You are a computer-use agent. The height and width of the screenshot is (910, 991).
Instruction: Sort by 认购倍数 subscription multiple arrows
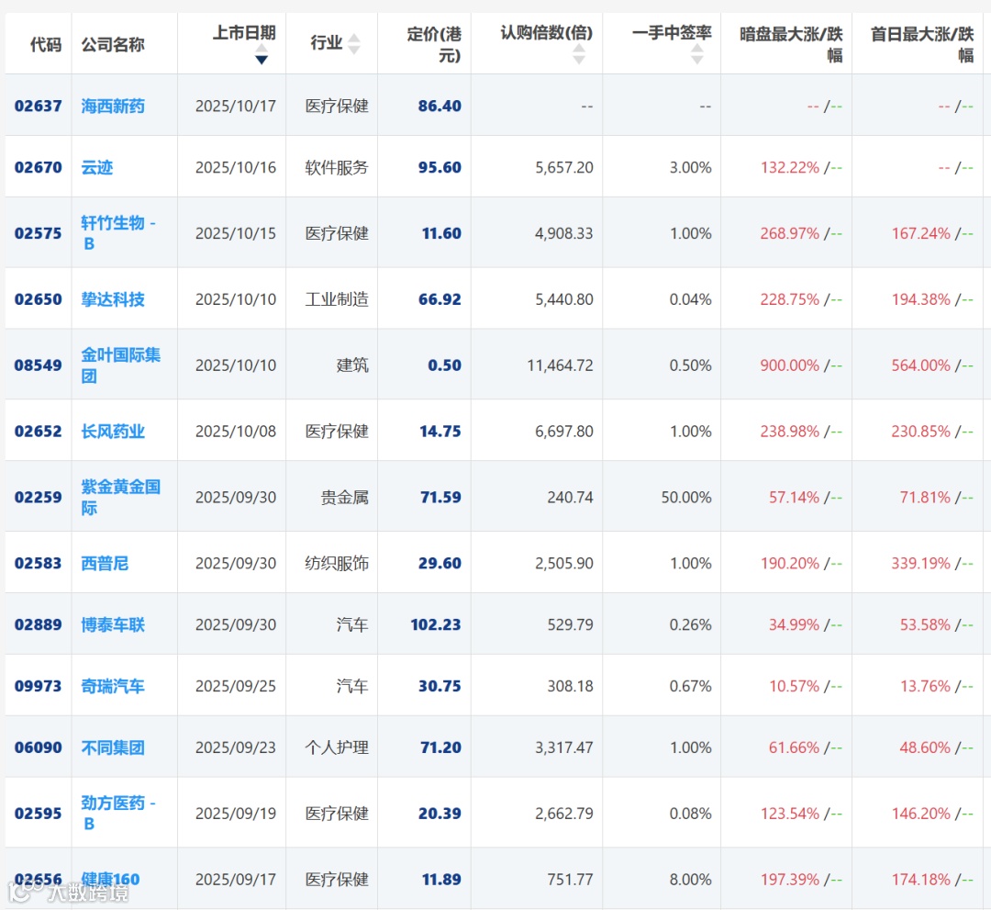click(578, 54)
